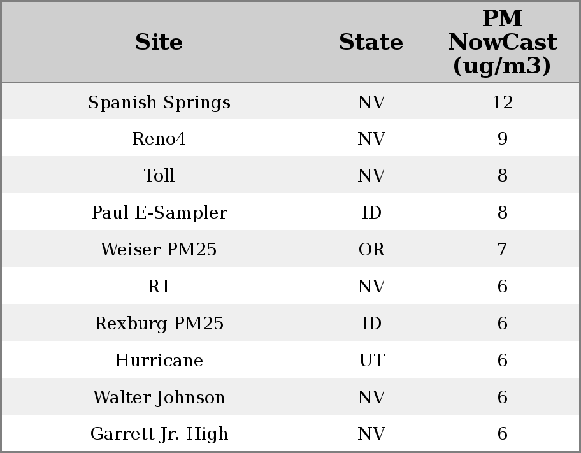581x453 pixels.
Task: Open the Paul E-Sampler site entry
Action: coord(159,213)
